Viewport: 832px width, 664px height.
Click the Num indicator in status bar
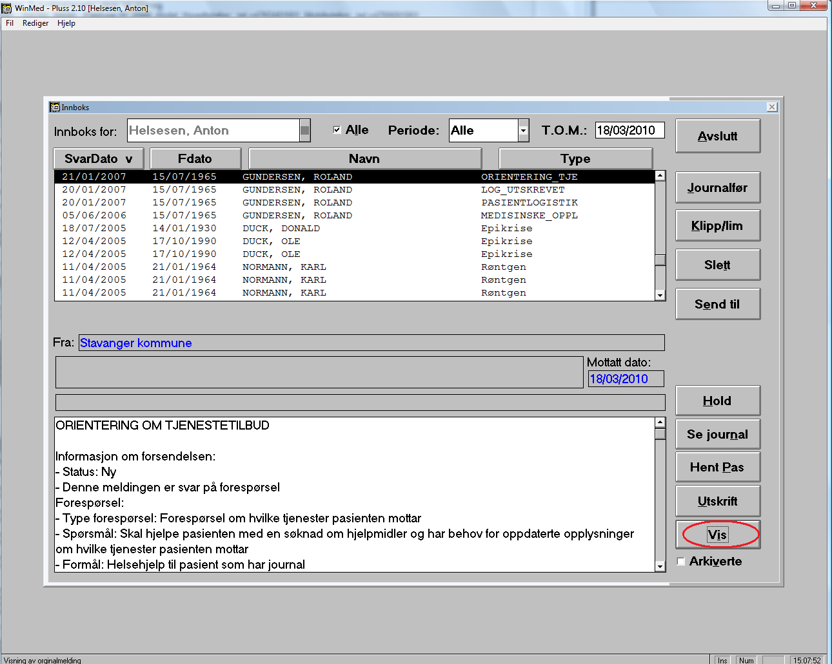click(x=746, y=660)
